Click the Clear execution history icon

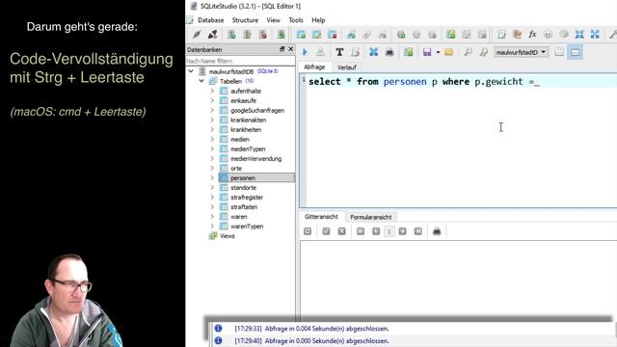356,52
